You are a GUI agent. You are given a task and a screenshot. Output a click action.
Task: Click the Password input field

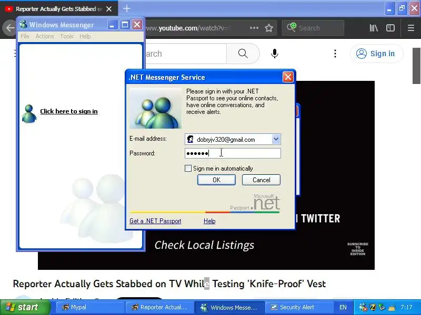tap(233, 153)
